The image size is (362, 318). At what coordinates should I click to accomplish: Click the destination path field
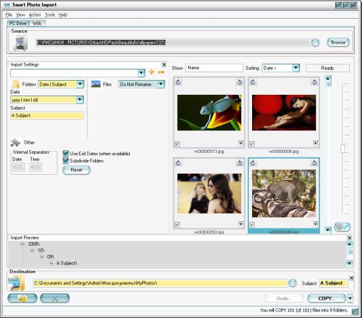[160, 283]
